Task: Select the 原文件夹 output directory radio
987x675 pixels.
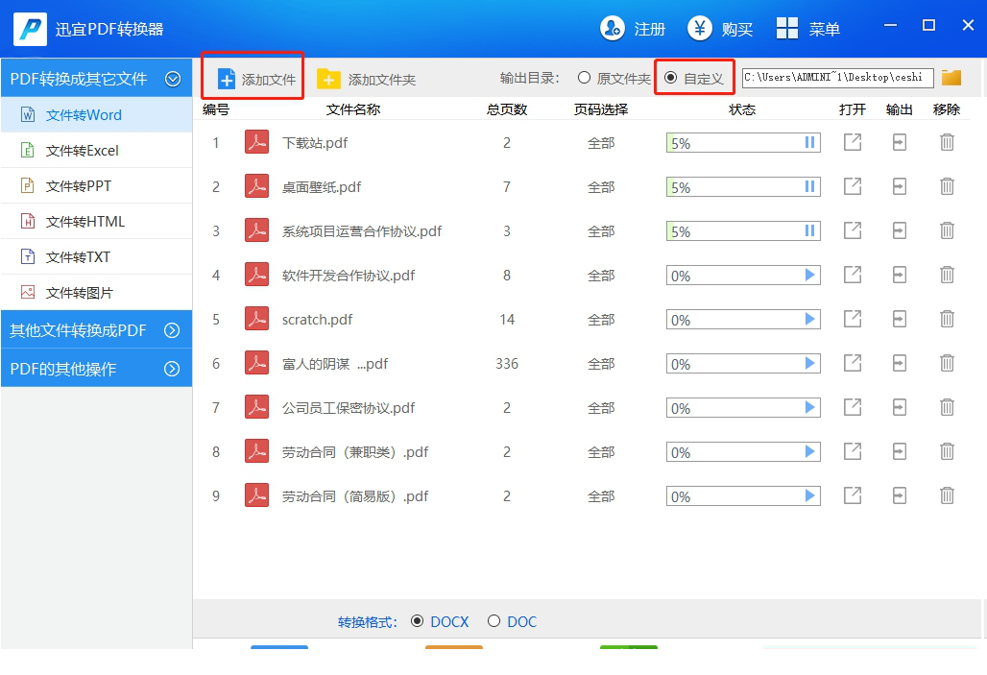Action: coord(584,78)
